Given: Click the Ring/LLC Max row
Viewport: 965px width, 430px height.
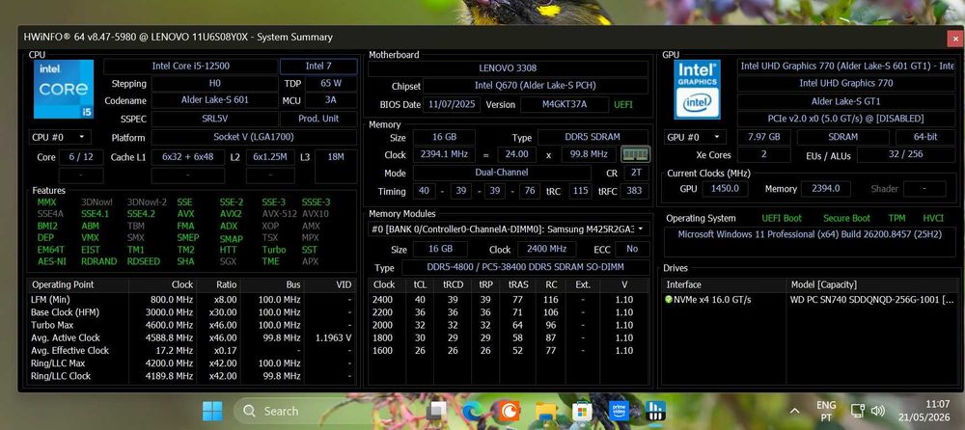Looking at the screenshot, I should click(x=192, y=363).
